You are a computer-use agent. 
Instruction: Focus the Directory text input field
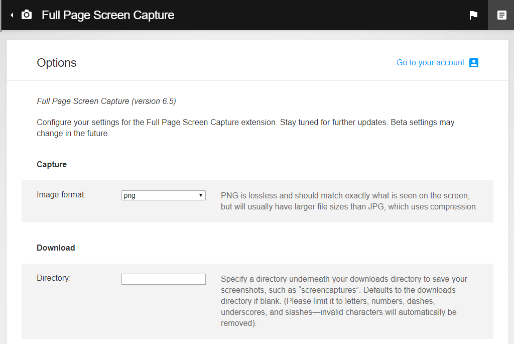pyautogui.click(x=164, y=279)
